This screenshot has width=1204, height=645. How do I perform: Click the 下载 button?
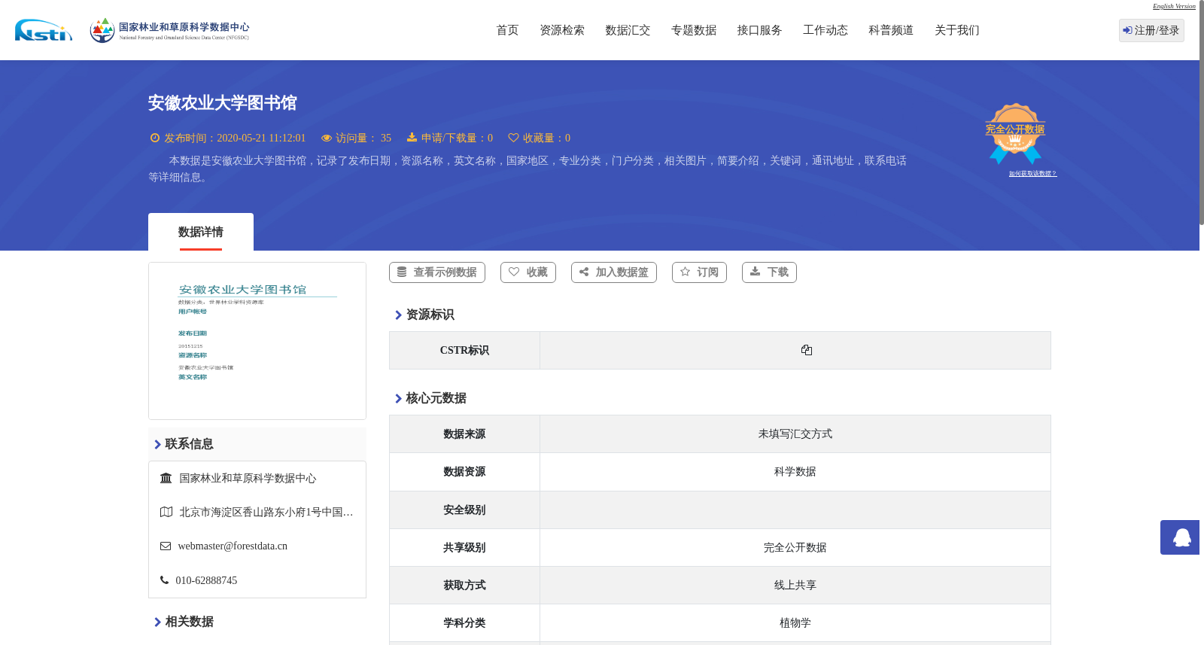point(769,272)
